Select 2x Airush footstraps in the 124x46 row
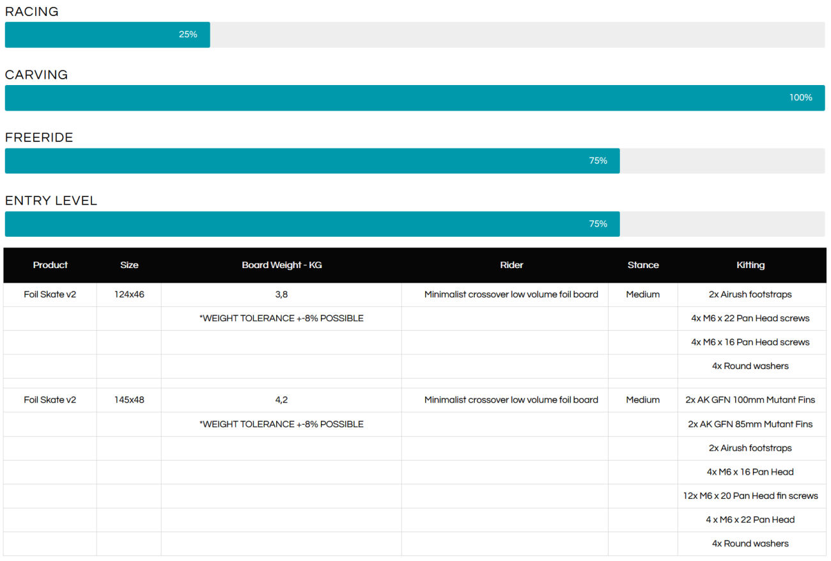This screenshot has width=831, height=561. coord(750,295)
